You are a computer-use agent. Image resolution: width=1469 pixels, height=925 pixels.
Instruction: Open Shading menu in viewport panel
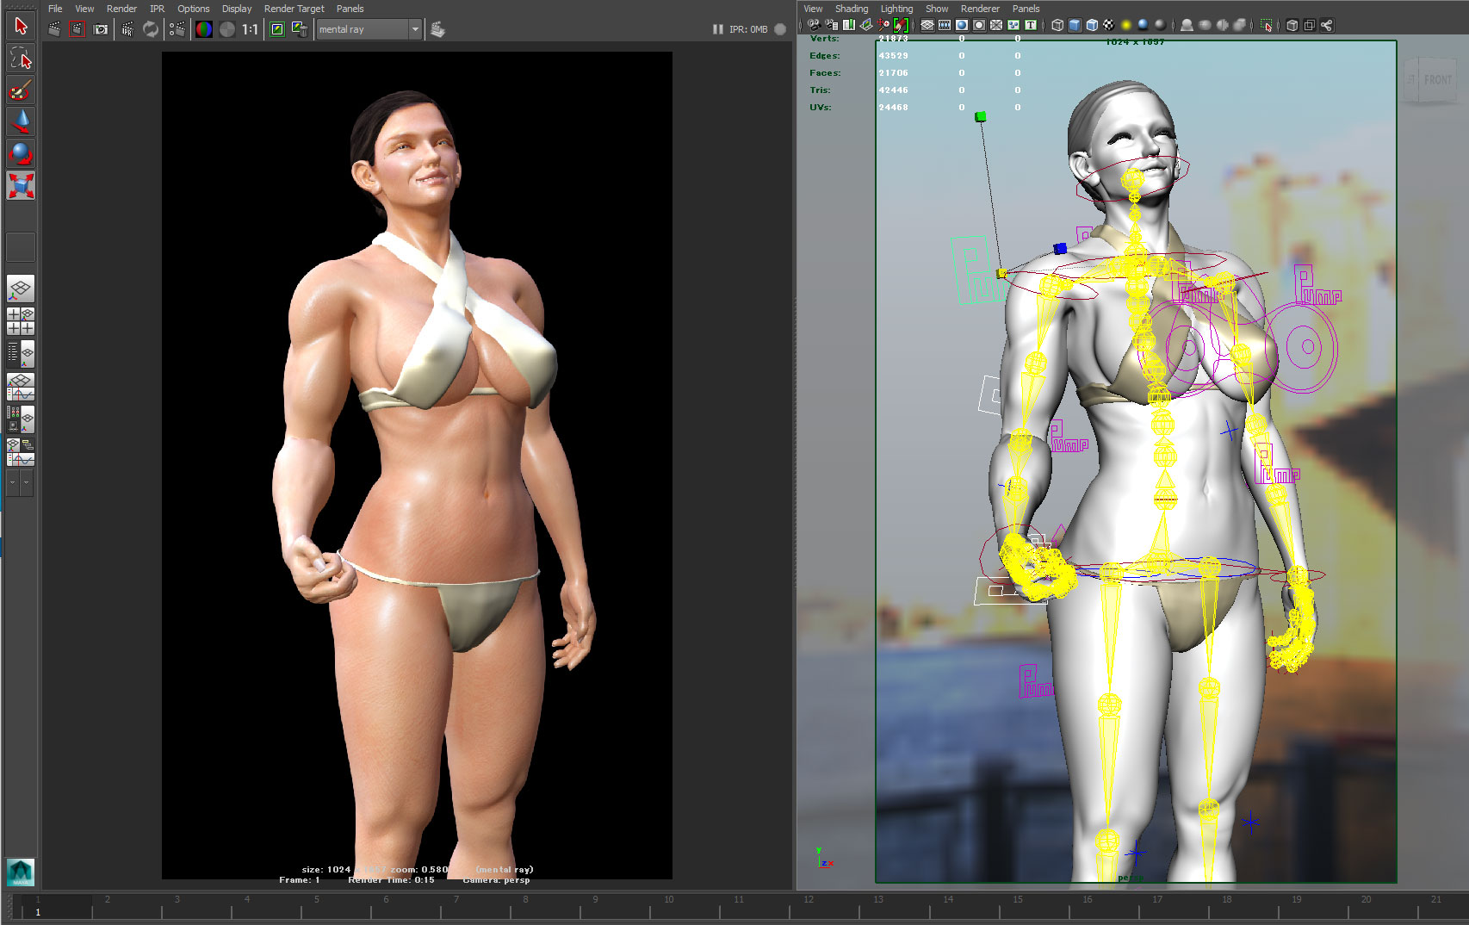click(852, 9)
